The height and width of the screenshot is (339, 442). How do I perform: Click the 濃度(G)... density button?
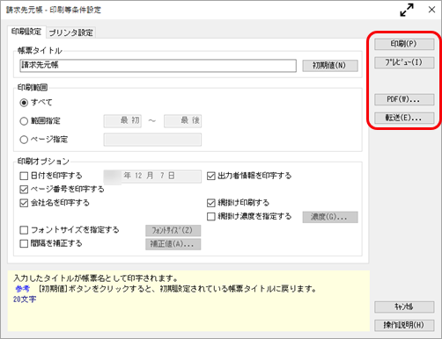[330, 217]
